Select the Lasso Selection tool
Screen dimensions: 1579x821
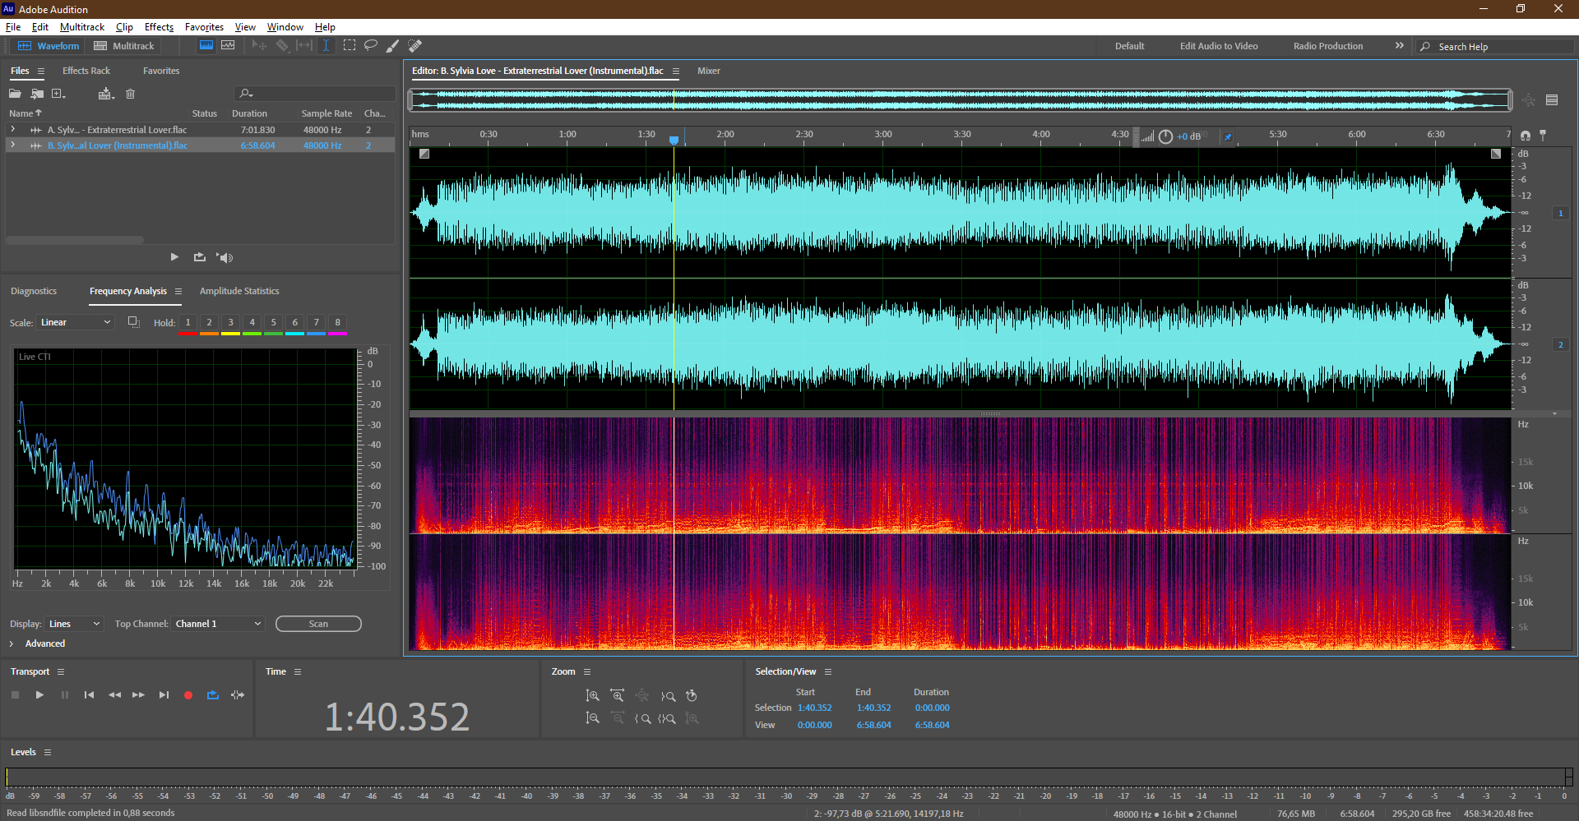coord(371,46)
